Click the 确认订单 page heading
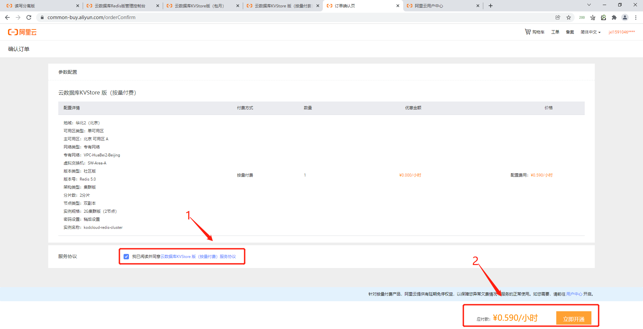643x329 pixels. pyautogui.click(x=19, y=49)
